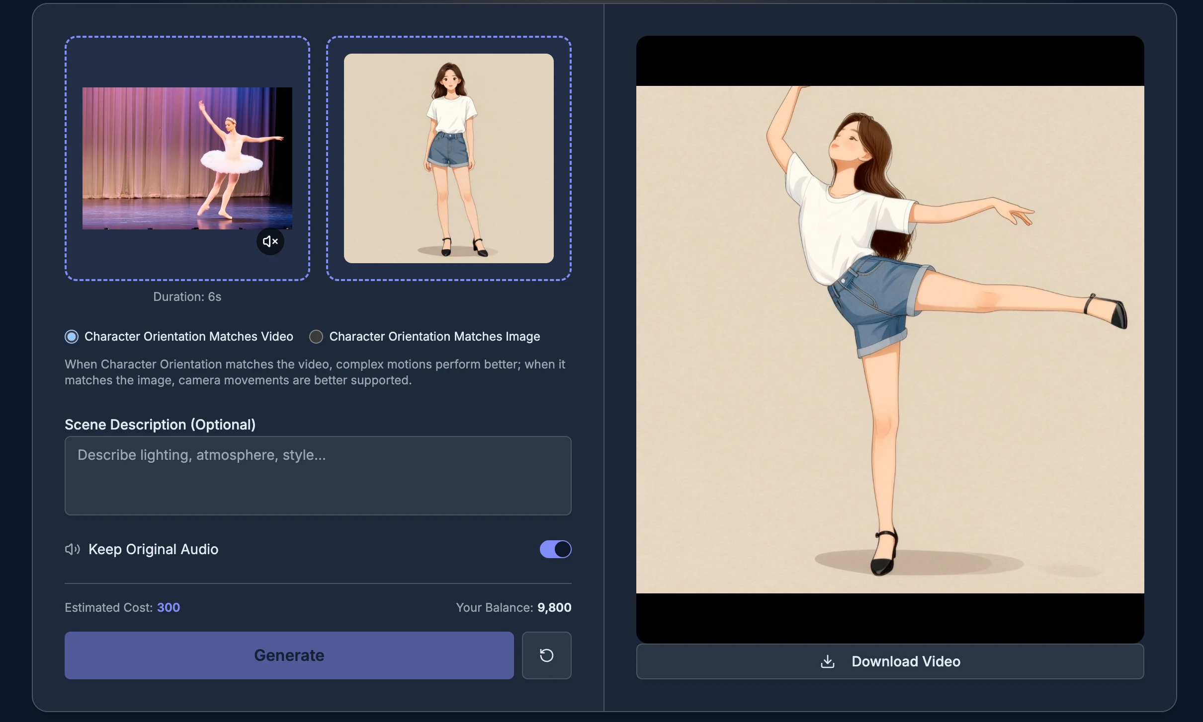Click the Scene Description (Optional) heading

160,425
